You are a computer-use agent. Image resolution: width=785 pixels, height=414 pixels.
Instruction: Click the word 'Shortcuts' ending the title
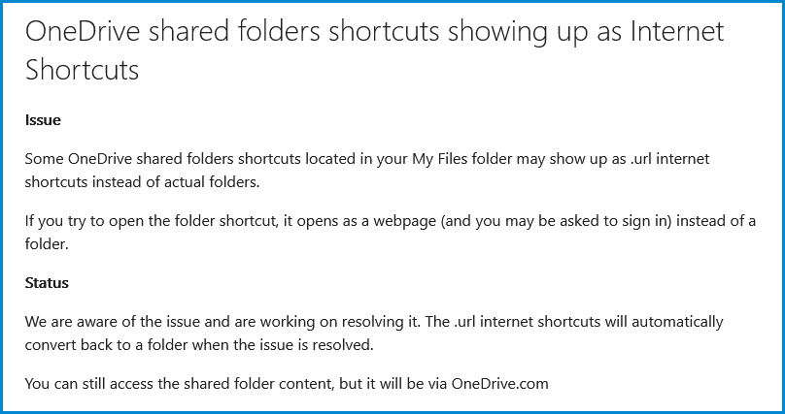(x=83, y=69)
